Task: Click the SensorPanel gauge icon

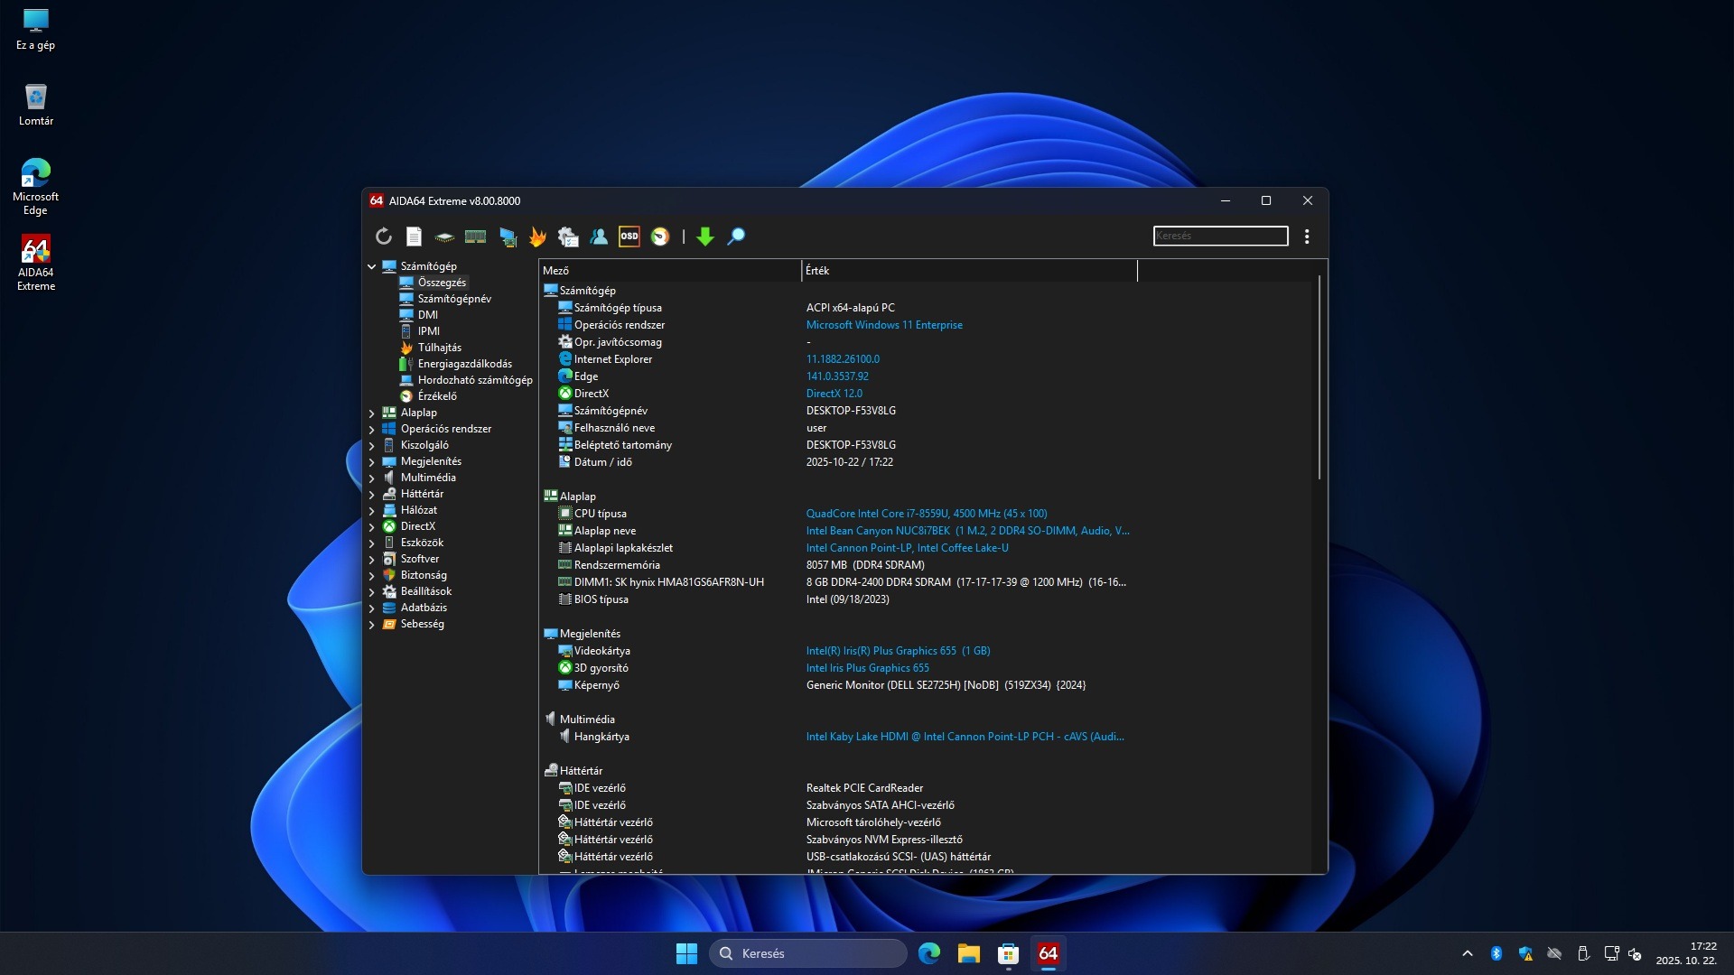Action: pos(660,237)
